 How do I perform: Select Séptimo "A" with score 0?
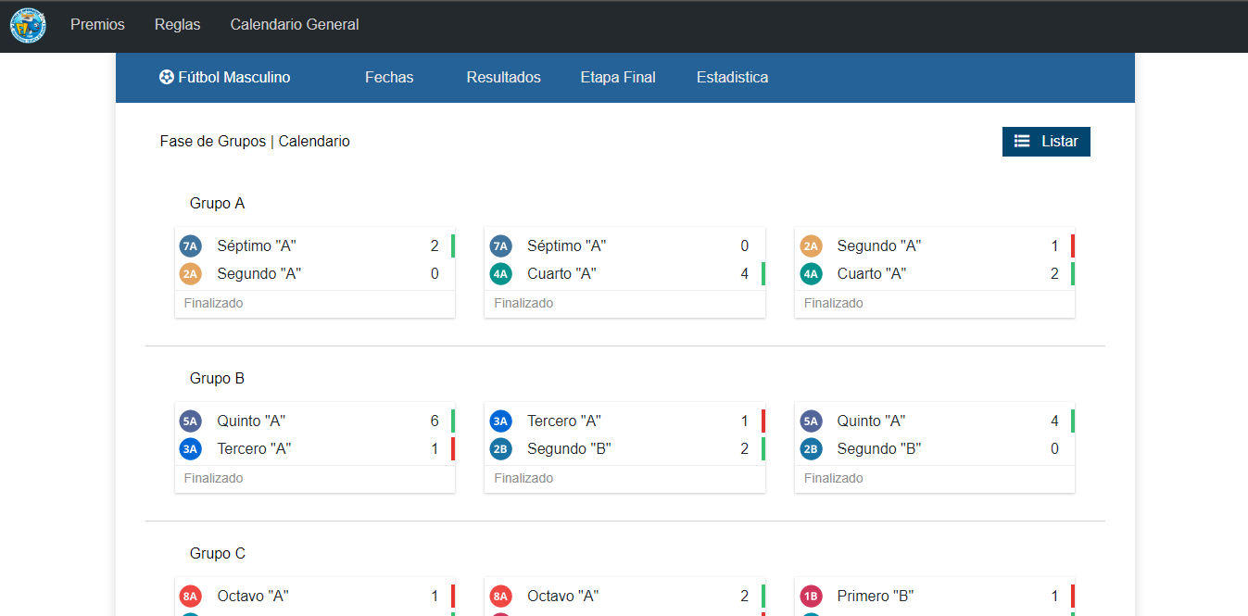coord(567,246)
